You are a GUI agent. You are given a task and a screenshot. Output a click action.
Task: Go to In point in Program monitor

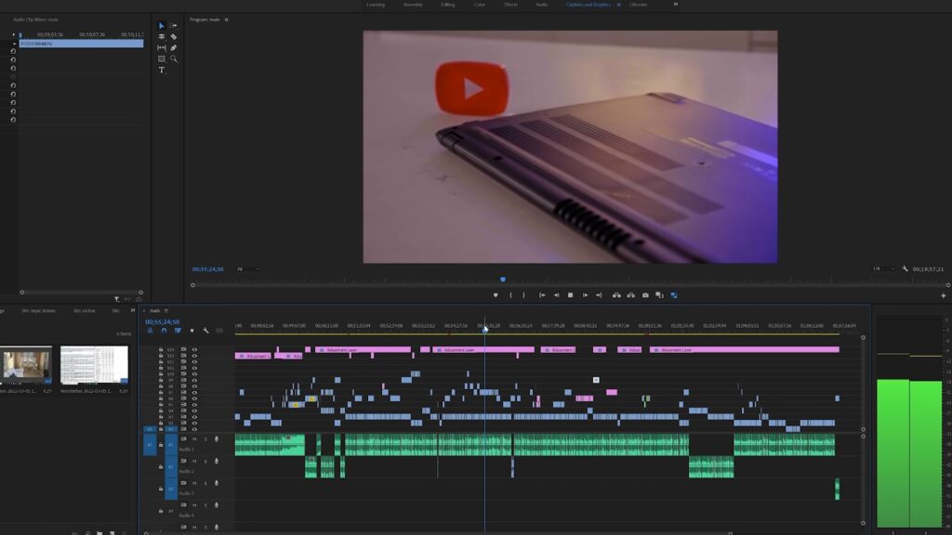click(542, 295)
